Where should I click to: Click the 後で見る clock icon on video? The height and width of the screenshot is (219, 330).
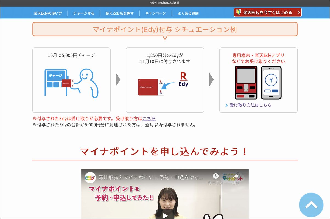click(216, 176)
